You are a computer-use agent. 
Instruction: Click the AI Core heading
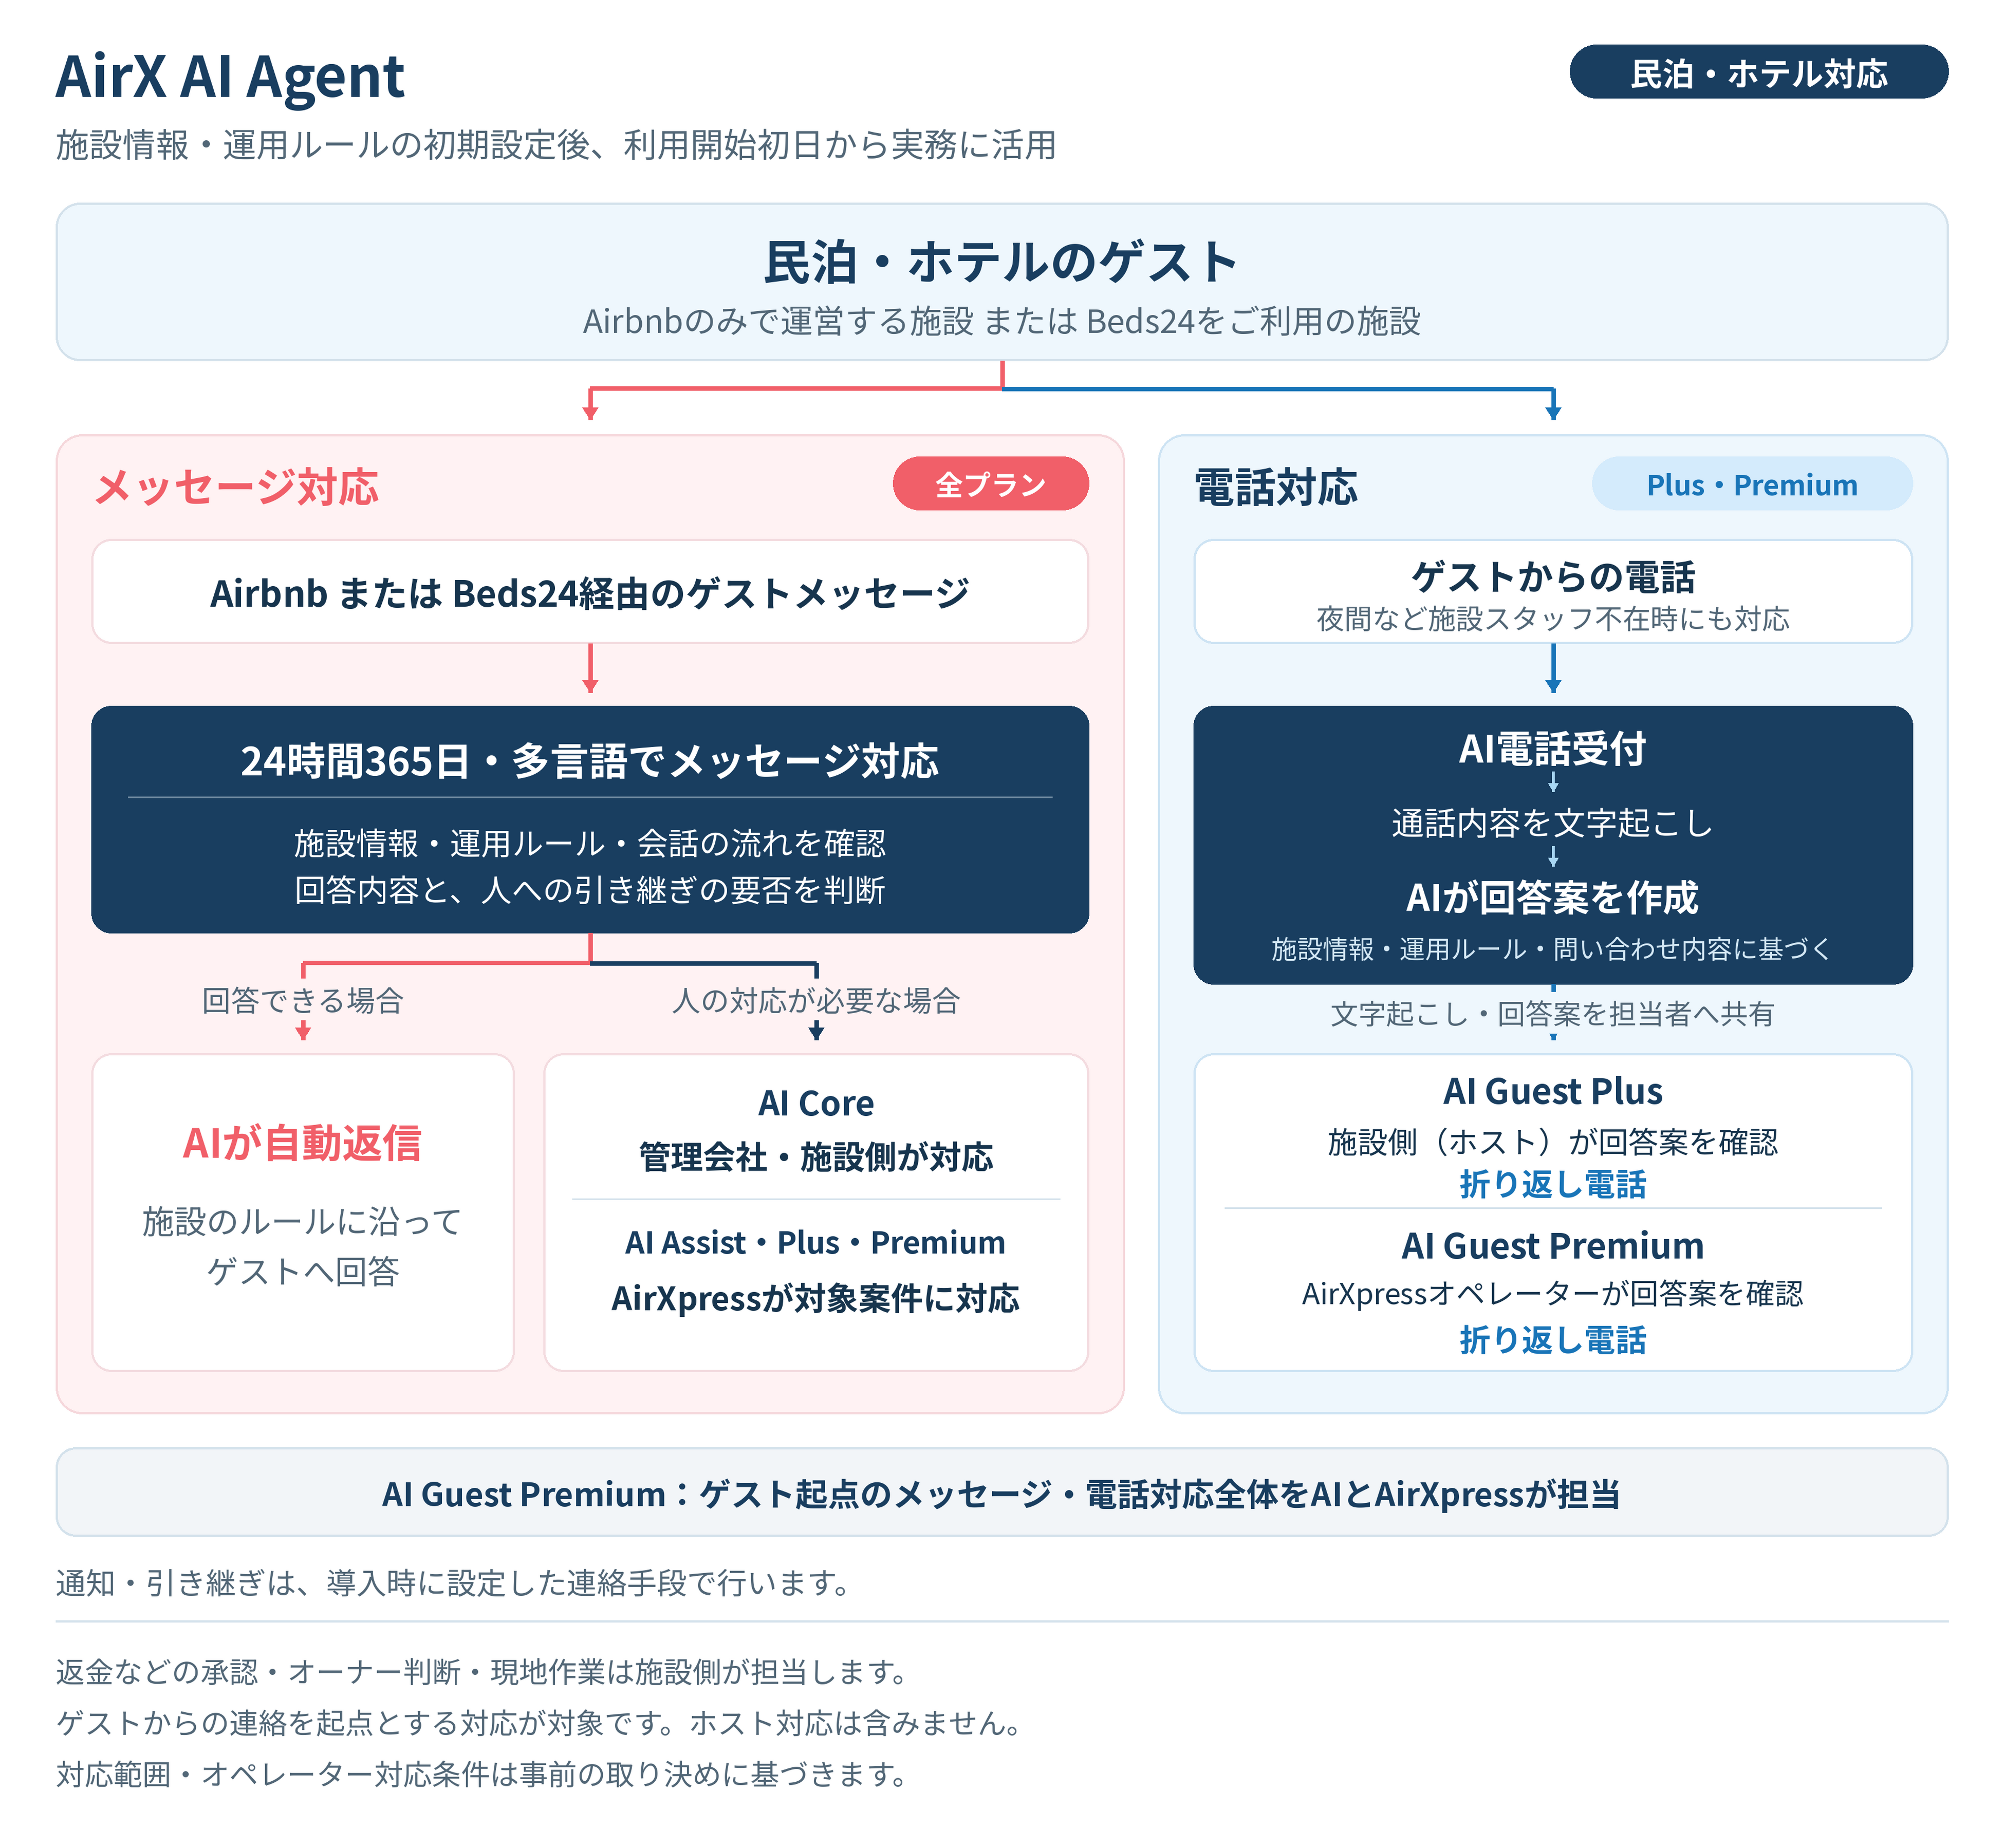point(816,1103)
